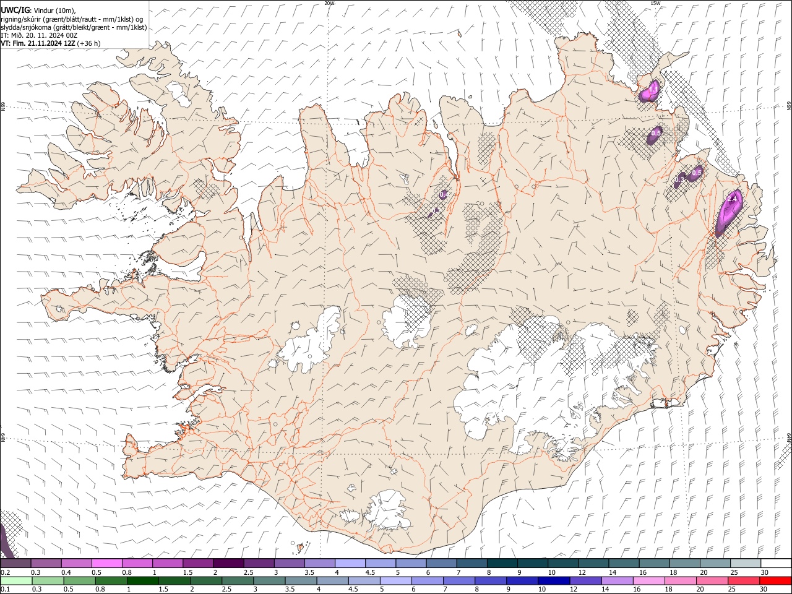Pick the pale green 0.1 rain legend swatch
Viewport: 792px width, 594px height.
(x=16, y=580)
